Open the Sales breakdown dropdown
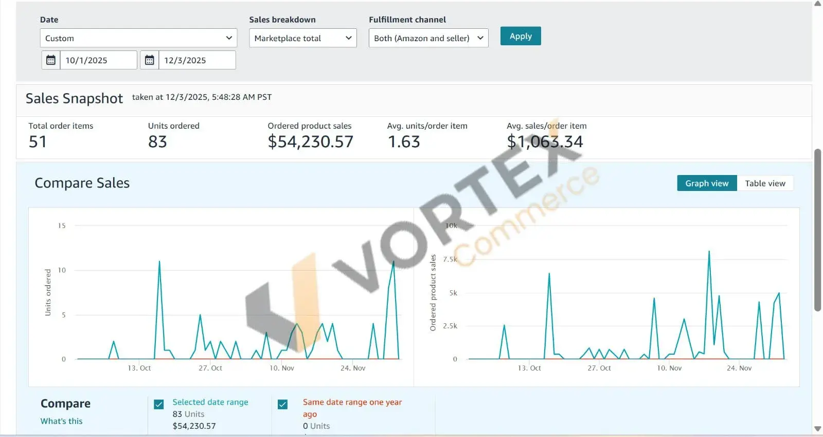823x437 pixels. tap(302, 38)
